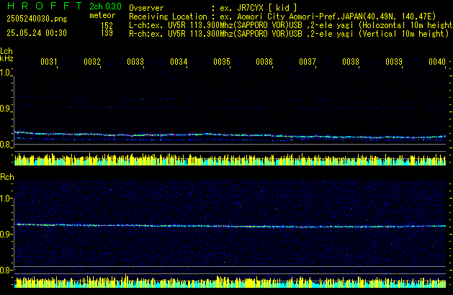Click time marker 0037
453x295 pixels.
click(x=308, y=62)
